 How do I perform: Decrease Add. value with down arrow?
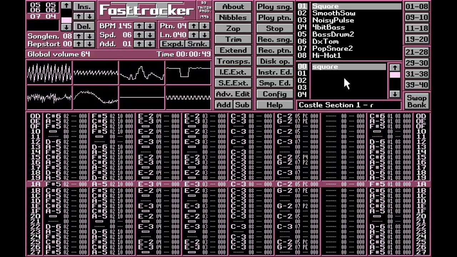click(x=150, y=44)
